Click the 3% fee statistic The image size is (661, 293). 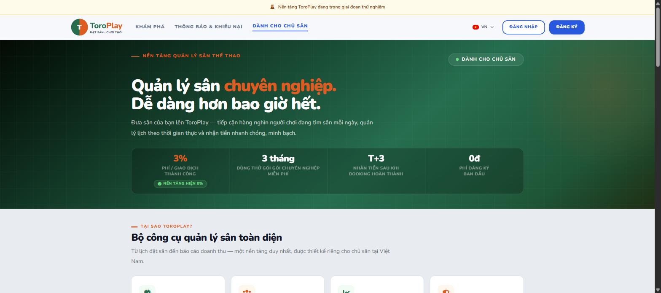(x=180, y=159)
